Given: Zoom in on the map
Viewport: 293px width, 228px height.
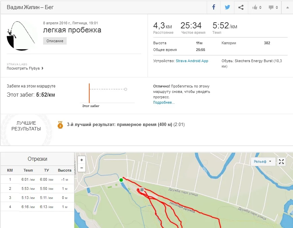Looking at the screenshot, I should click(82, 160).
